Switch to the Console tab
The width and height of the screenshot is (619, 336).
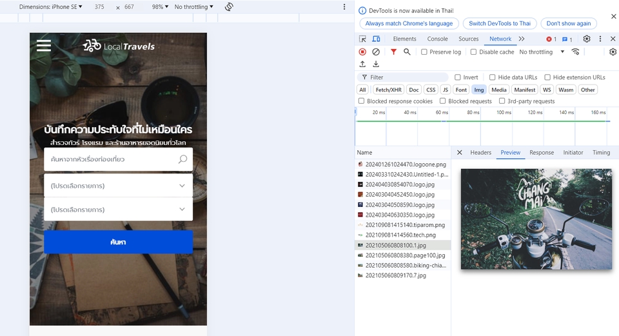coord(437,39)
